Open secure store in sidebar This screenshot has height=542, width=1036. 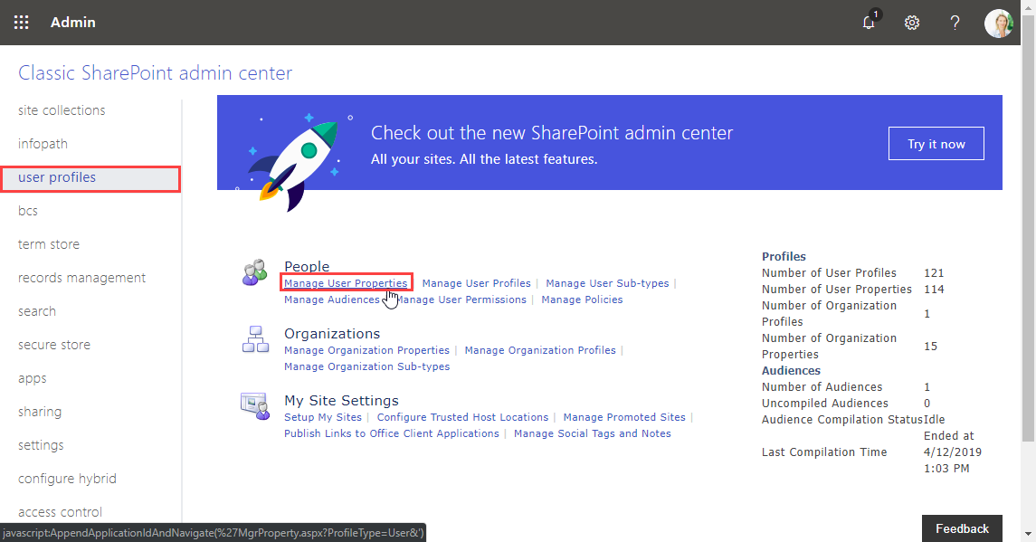[54, 345]
